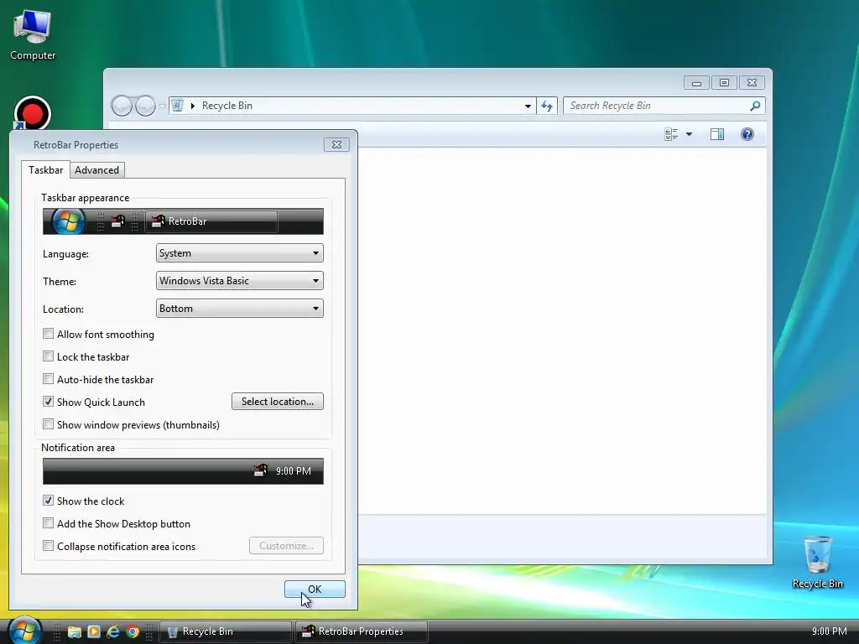Image resolution: width=859 pixels, height=644 pixels.
Task: Open the recent pages dropdown by nav arrows
Action: click(162, 106)
